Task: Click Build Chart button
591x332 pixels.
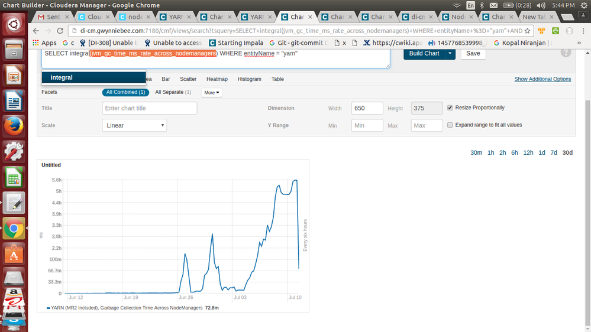Action: coord(424,53)
